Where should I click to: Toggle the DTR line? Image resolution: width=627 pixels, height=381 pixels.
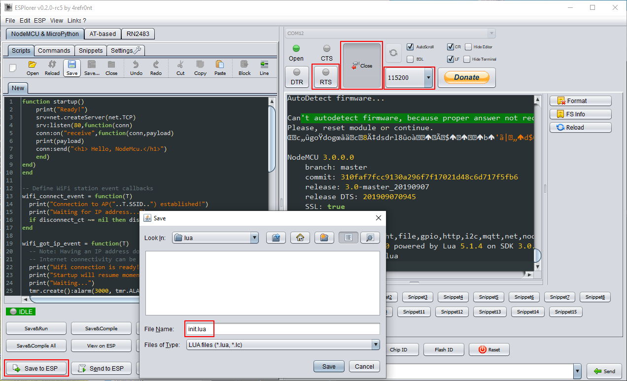tap(297, 77)
